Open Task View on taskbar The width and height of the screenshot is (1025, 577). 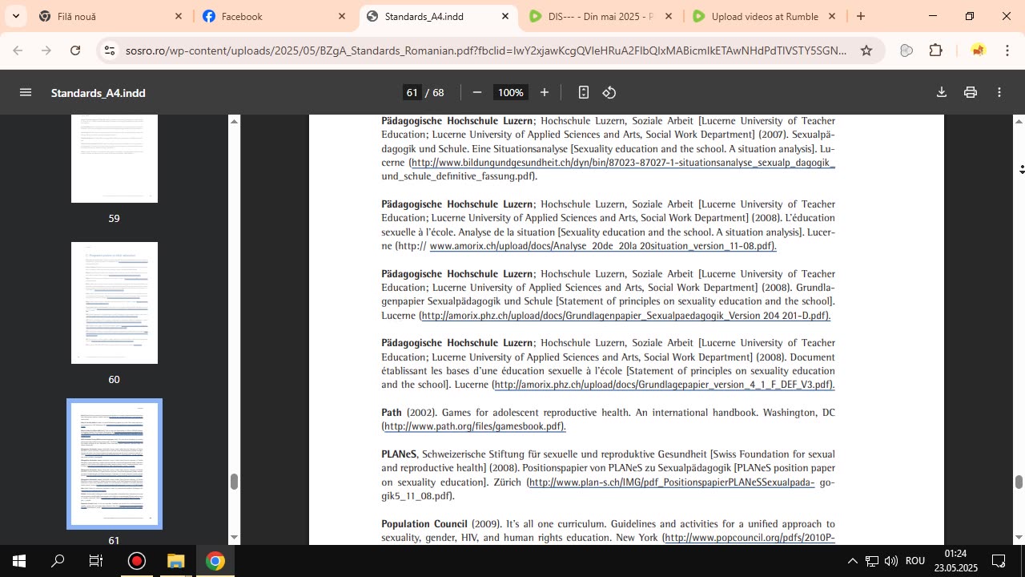[x=96, y=561]
